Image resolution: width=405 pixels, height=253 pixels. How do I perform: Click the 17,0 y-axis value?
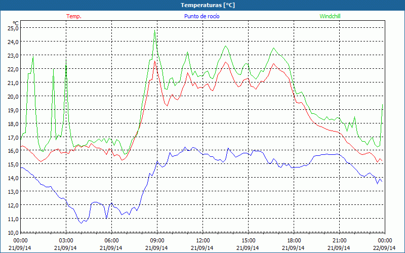(14, 138)
